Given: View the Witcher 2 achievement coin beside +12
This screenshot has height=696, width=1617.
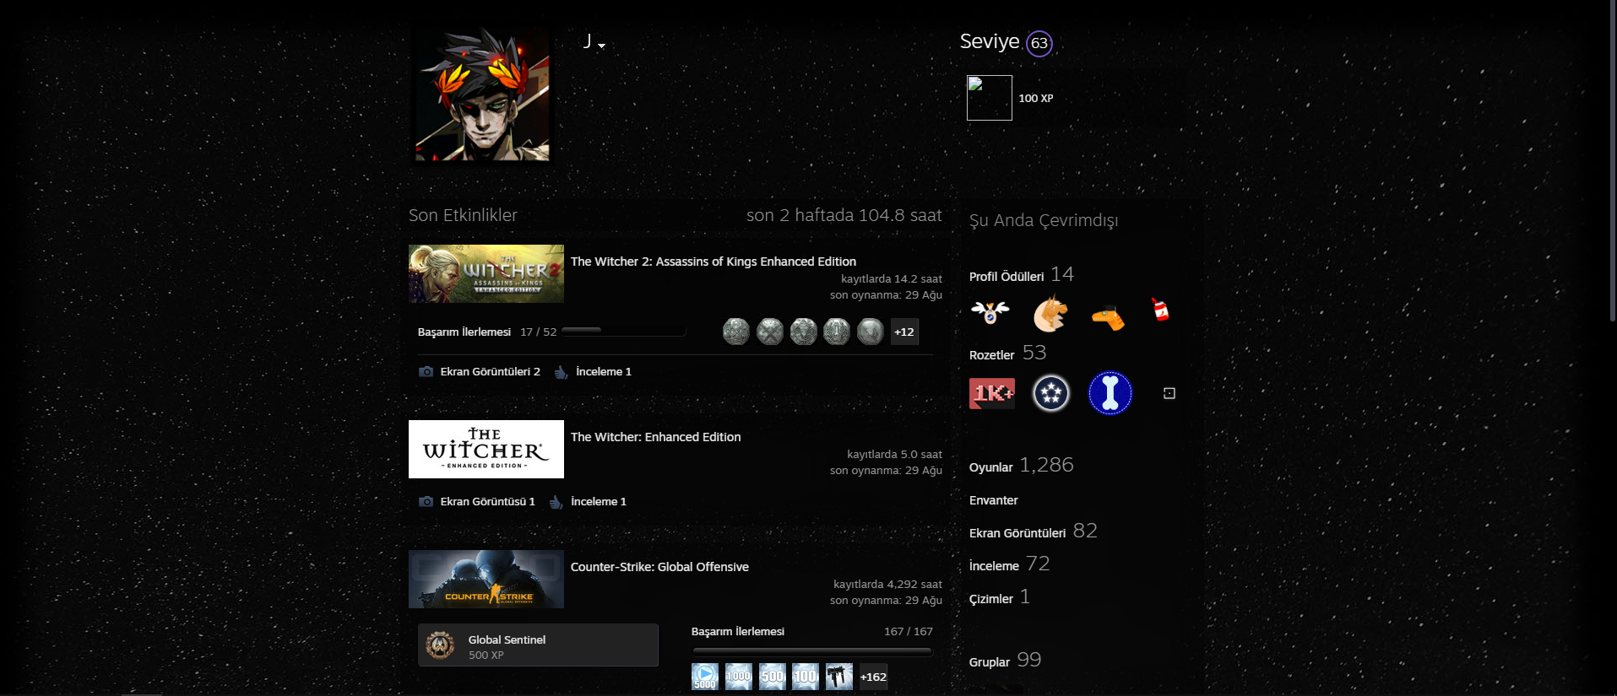Looking at the screenshot, I should coord(871,332).
